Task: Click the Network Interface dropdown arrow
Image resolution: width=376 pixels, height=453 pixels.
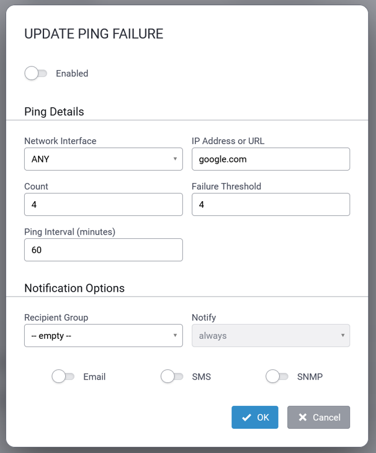Action: pyautogui.click(x=175, y=159)
